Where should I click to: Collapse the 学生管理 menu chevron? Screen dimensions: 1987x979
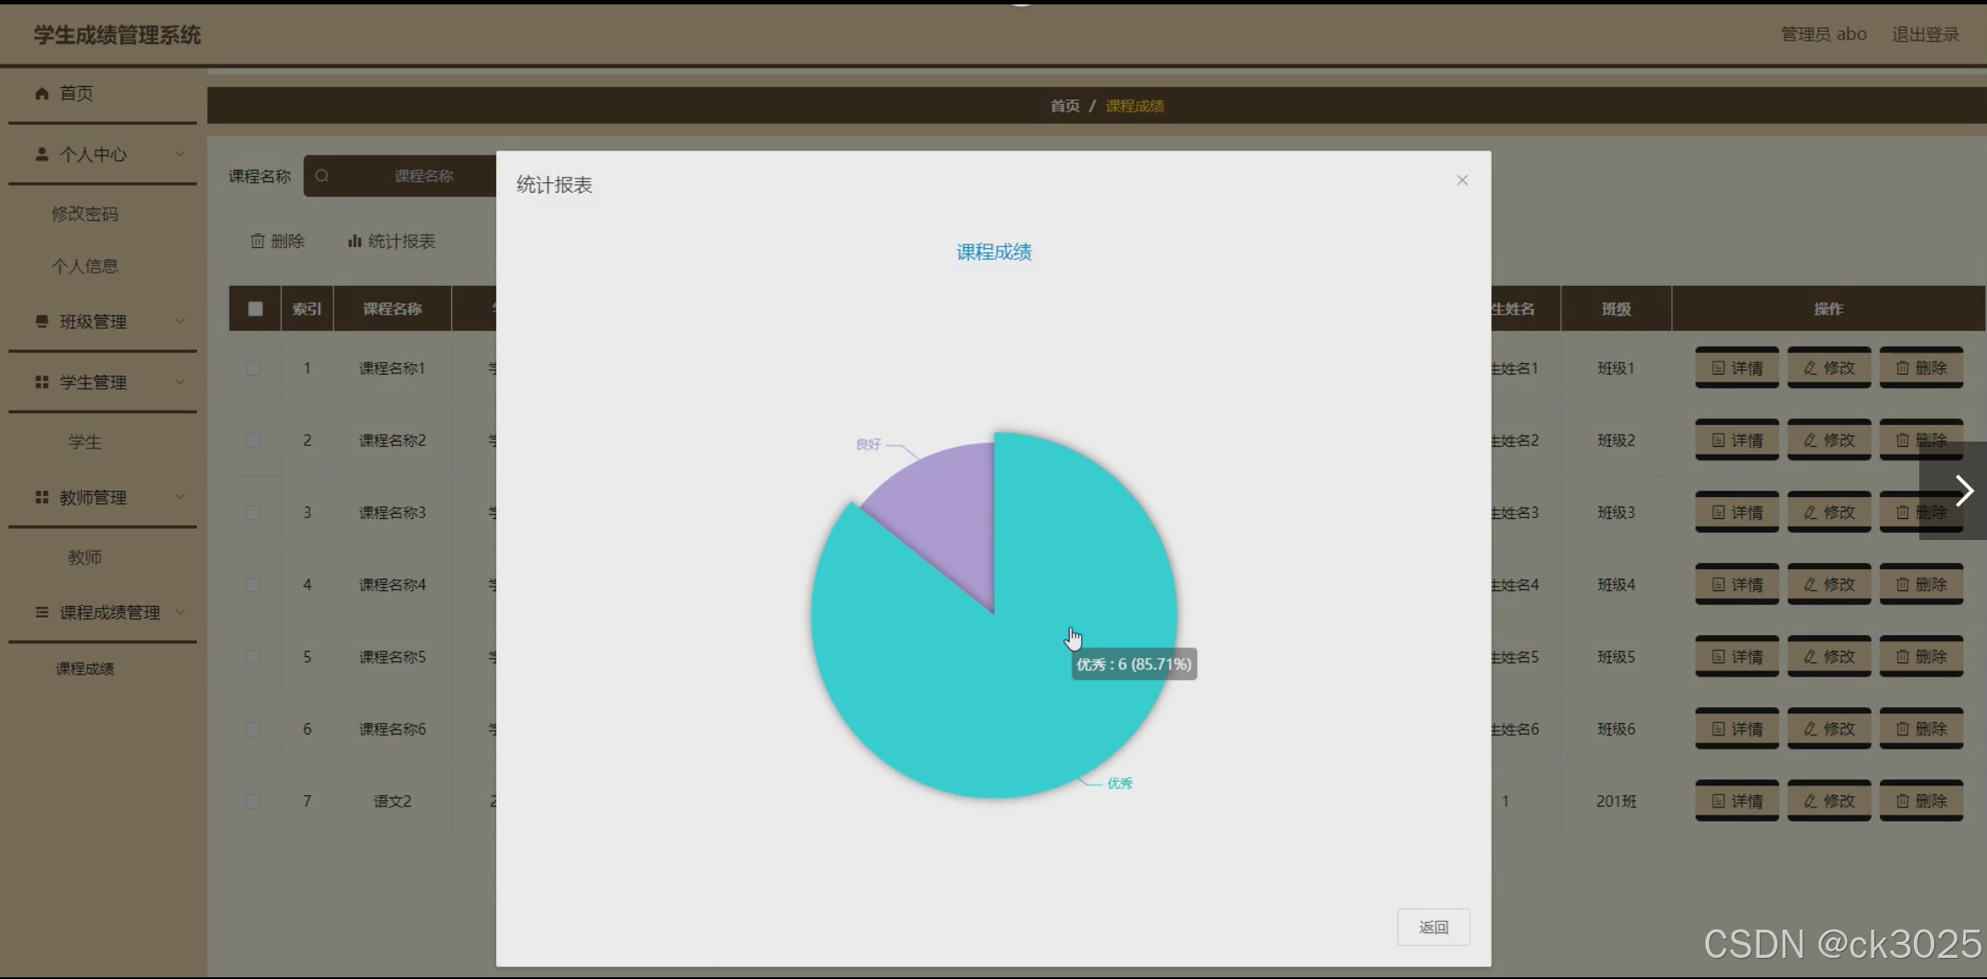pyautogui.click(x=180, y=382)
